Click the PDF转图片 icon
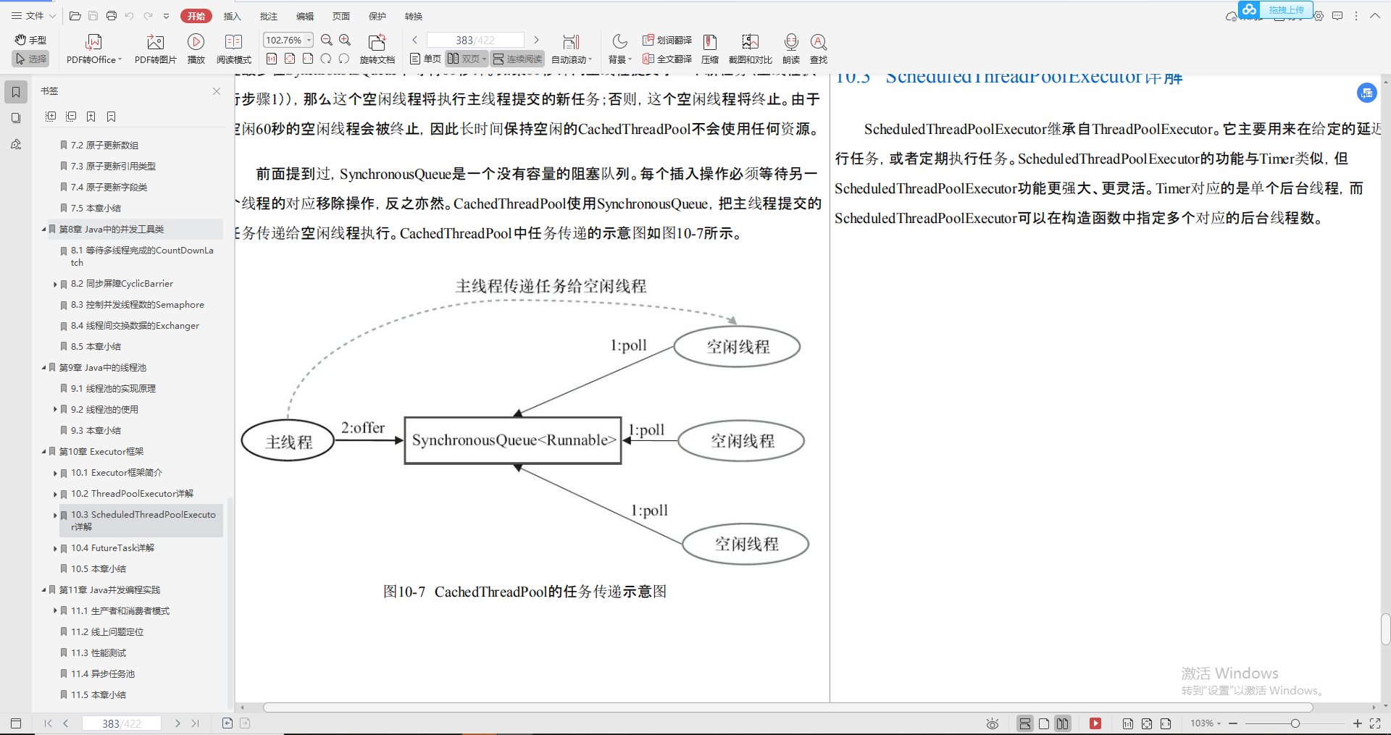1391x735 pixels. 155,42
